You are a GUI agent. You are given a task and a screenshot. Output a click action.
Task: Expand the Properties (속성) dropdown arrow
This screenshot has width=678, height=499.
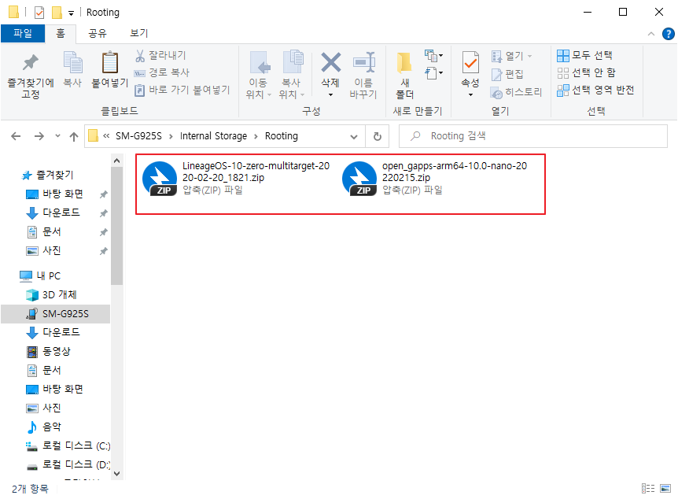(x=470, y=94)
